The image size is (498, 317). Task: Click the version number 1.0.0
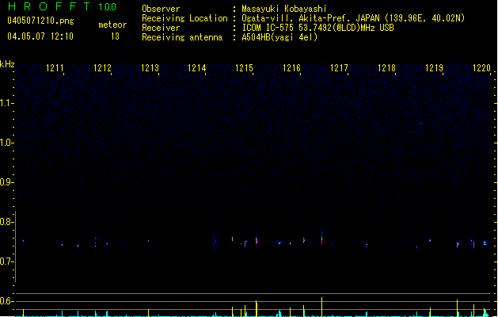108,7
